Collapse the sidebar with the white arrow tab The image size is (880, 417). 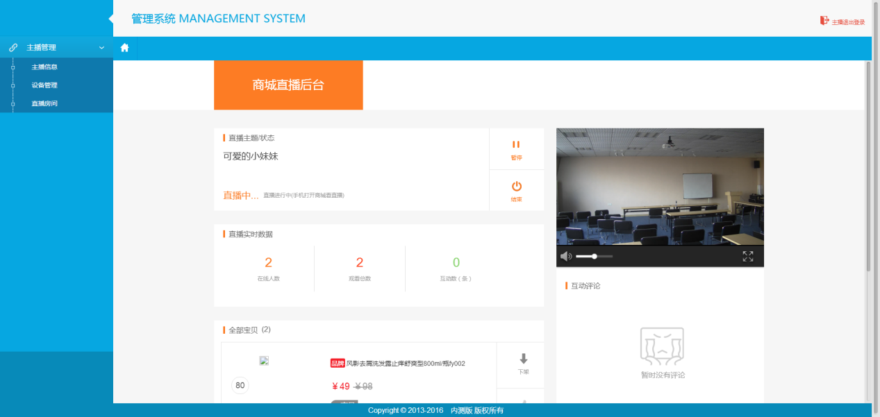point(111,18)
